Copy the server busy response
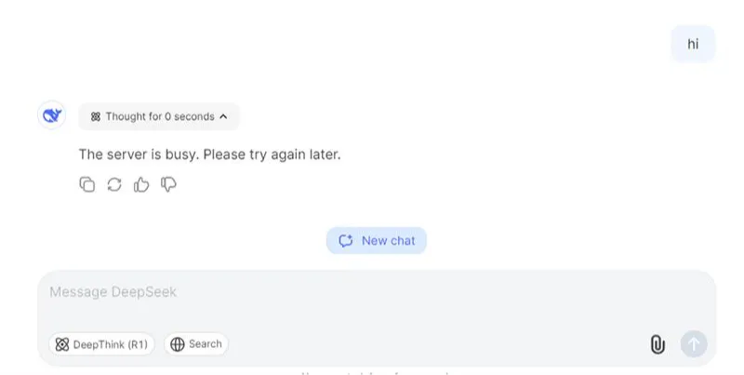Image resolution: width=744 pixels, height=375 pixels. (x=87, y=184)
